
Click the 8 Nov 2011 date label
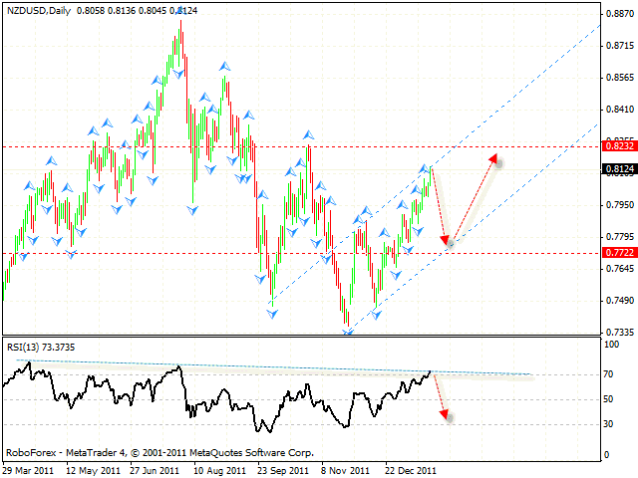coord(347,468)
